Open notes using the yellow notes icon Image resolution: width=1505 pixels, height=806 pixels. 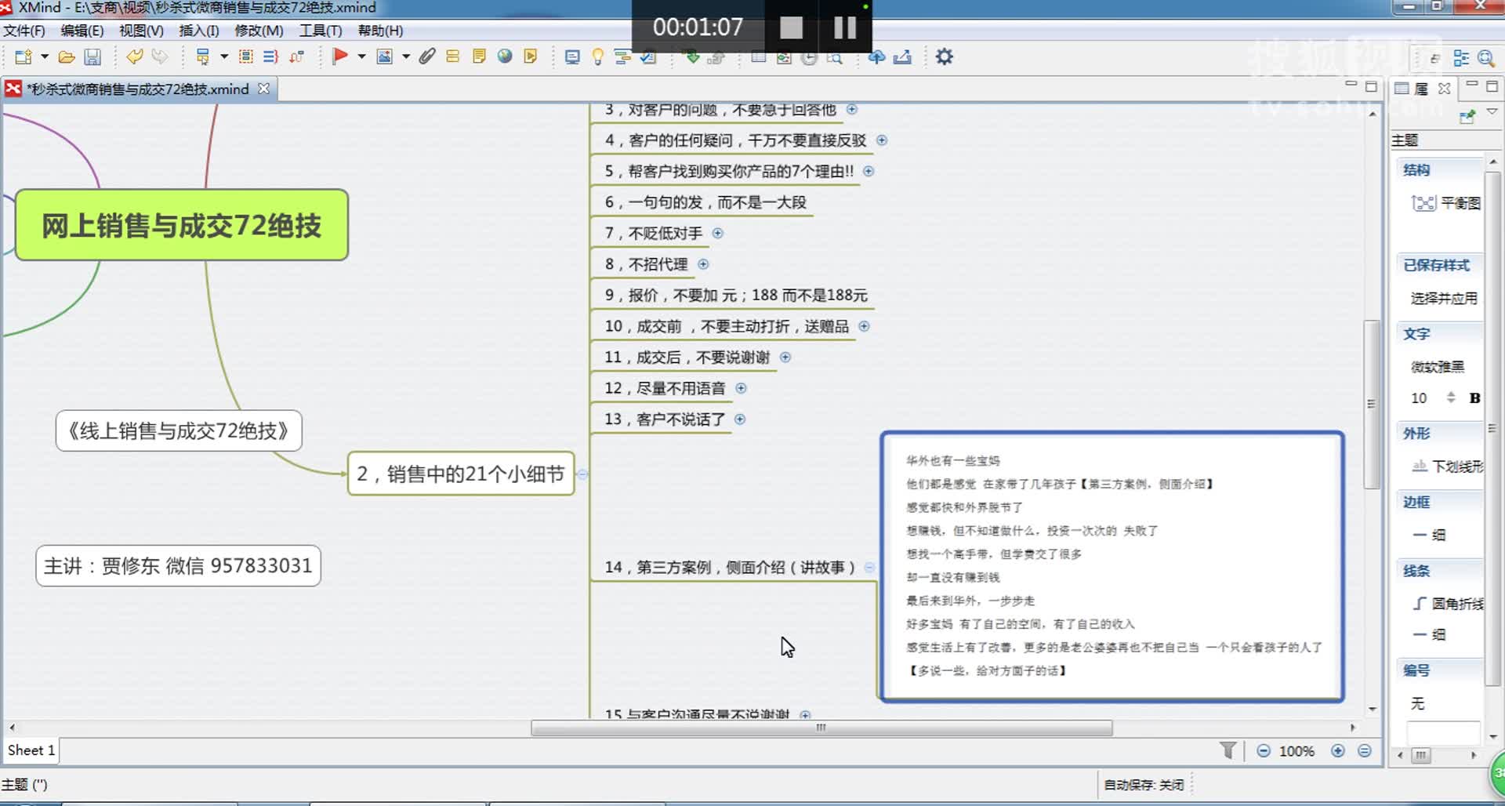pos(478,56)
